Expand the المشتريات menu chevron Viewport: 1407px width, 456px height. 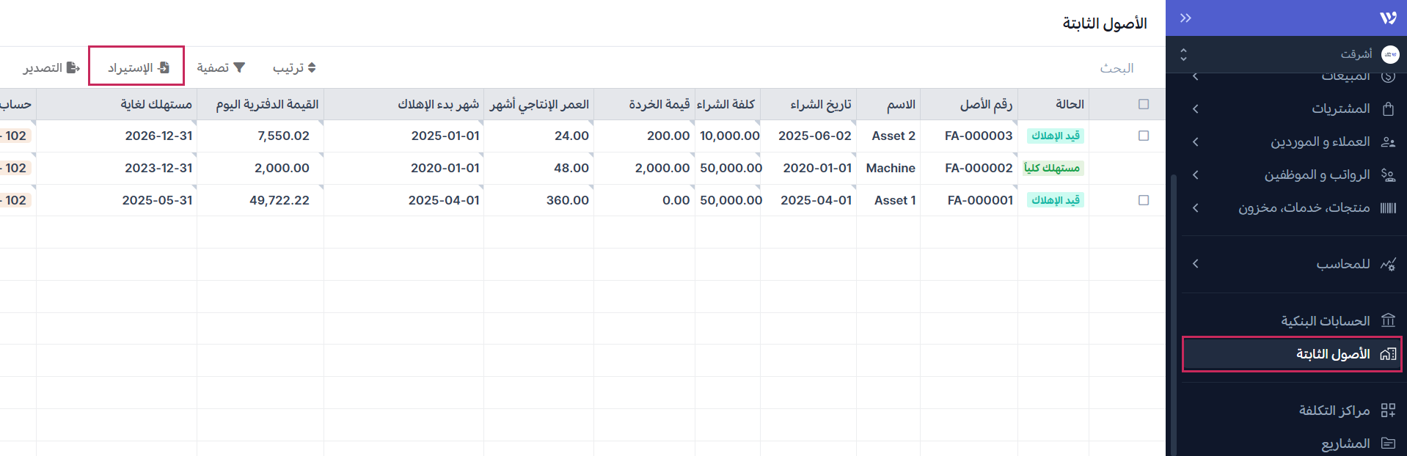(1196, 109)
